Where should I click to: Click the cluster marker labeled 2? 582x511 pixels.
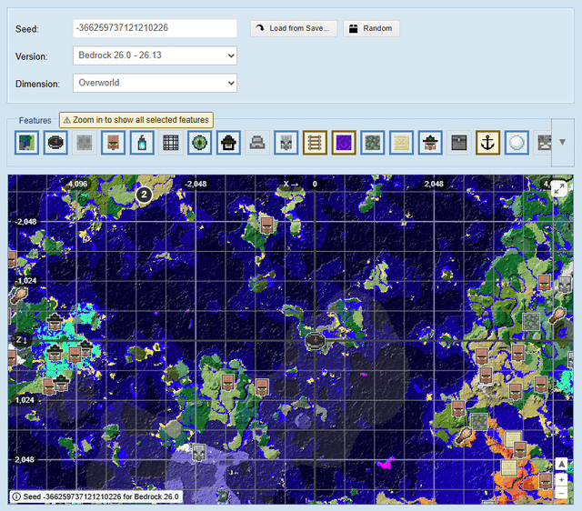pyautogui.click(x=143, y=194)
